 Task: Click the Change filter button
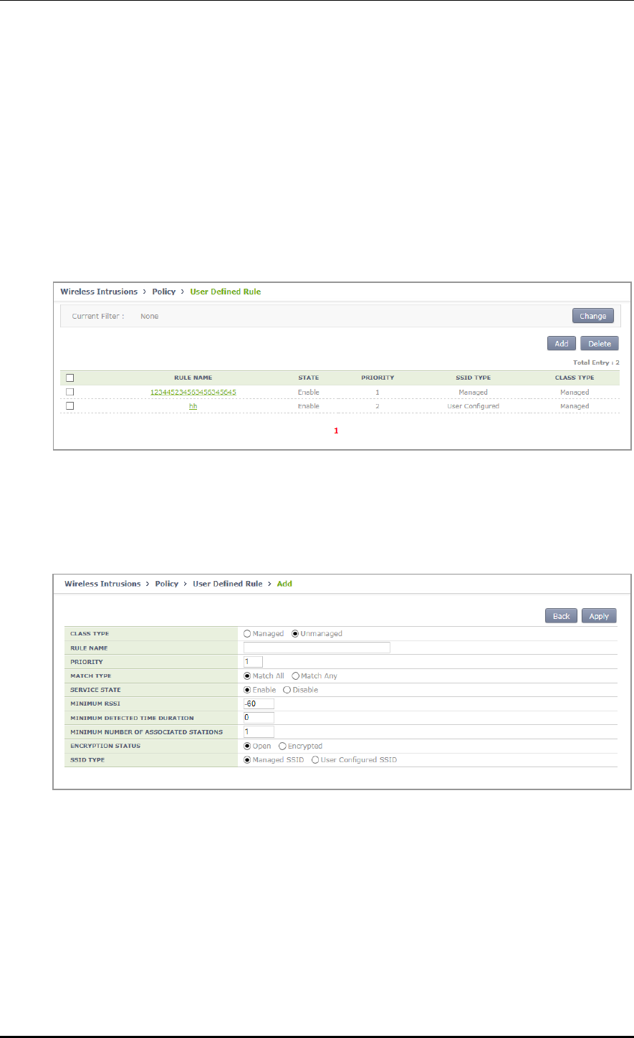coord(592,316)
